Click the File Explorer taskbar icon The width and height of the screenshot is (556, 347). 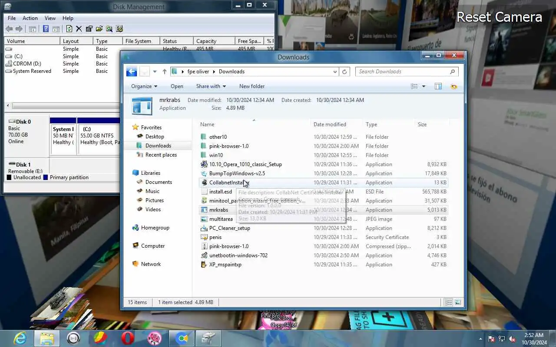point(47,338)
